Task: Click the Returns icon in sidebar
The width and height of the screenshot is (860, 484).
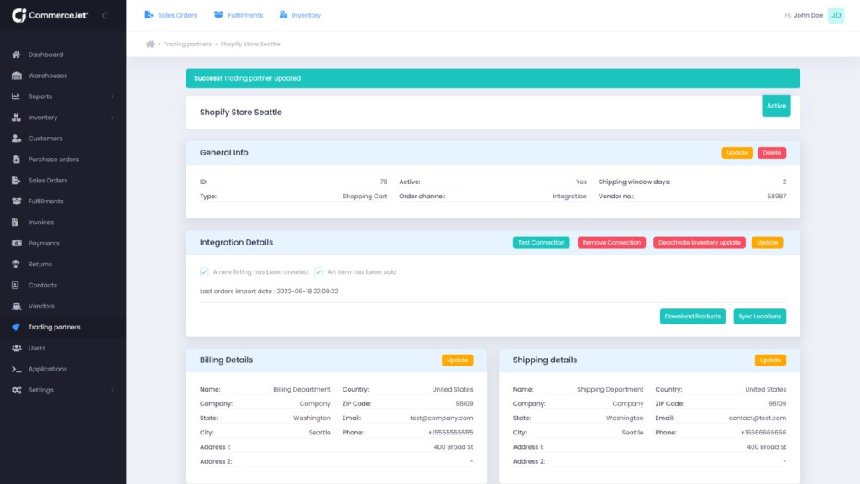Action: (17, 264)
